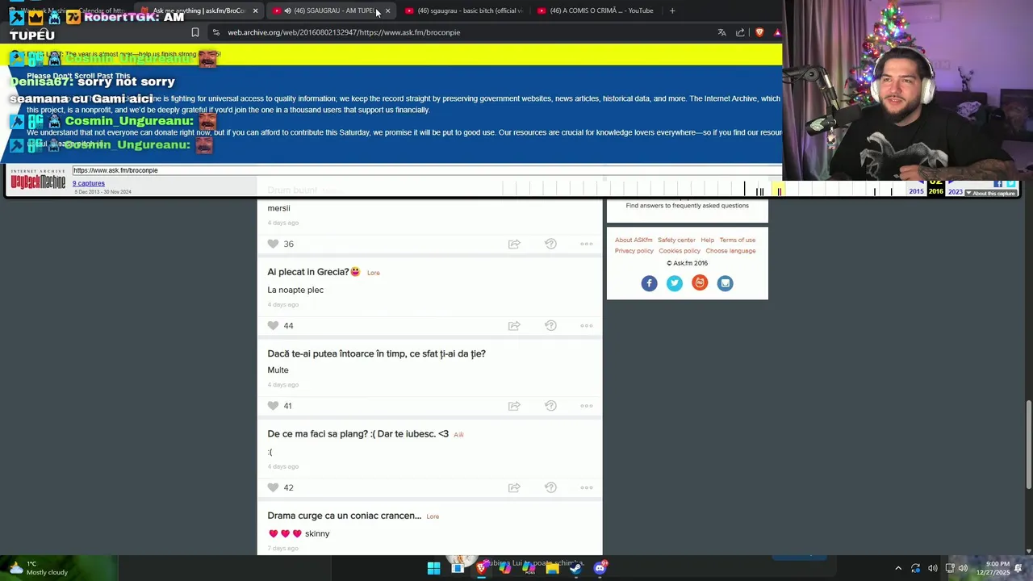Switch to 'SGAUGRAU - AM TUPEU' tab
The height and width of the screenshot is (581, 1033).
tap(333, 10)
